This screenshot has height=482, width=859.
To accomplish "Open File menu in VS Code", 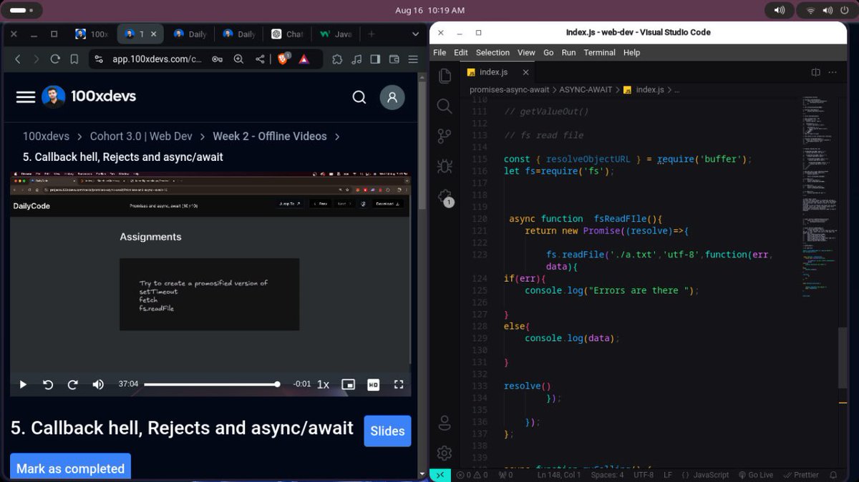I will point(440,53).
